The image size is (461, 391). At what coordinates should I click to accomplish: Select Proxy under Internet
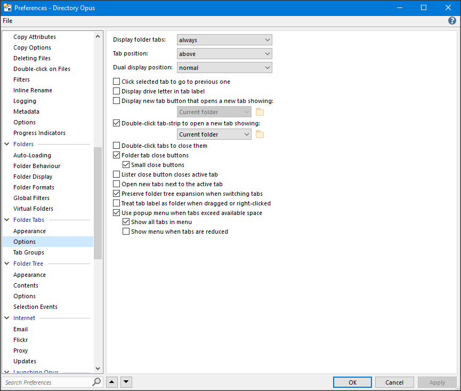coord(21,350)
